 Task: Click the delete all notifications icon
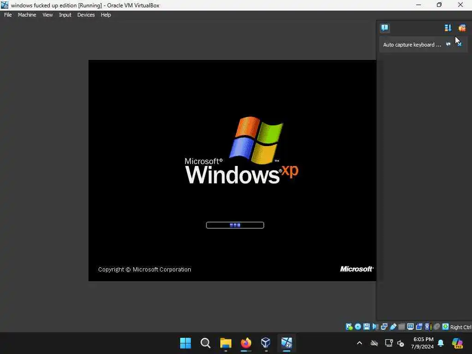pyautogui.click(x=462, y=28)
